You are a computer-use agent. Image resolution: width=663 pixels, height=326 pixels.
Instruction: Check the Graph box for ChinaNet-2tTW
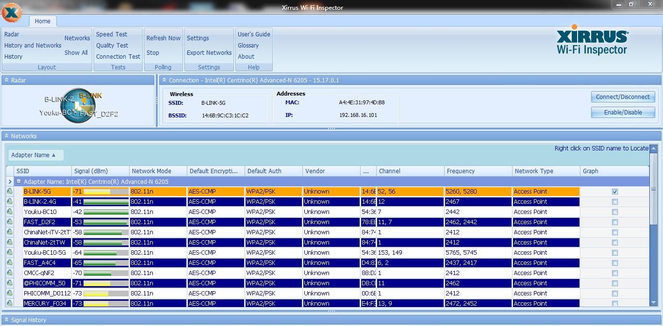pos(615,243)
